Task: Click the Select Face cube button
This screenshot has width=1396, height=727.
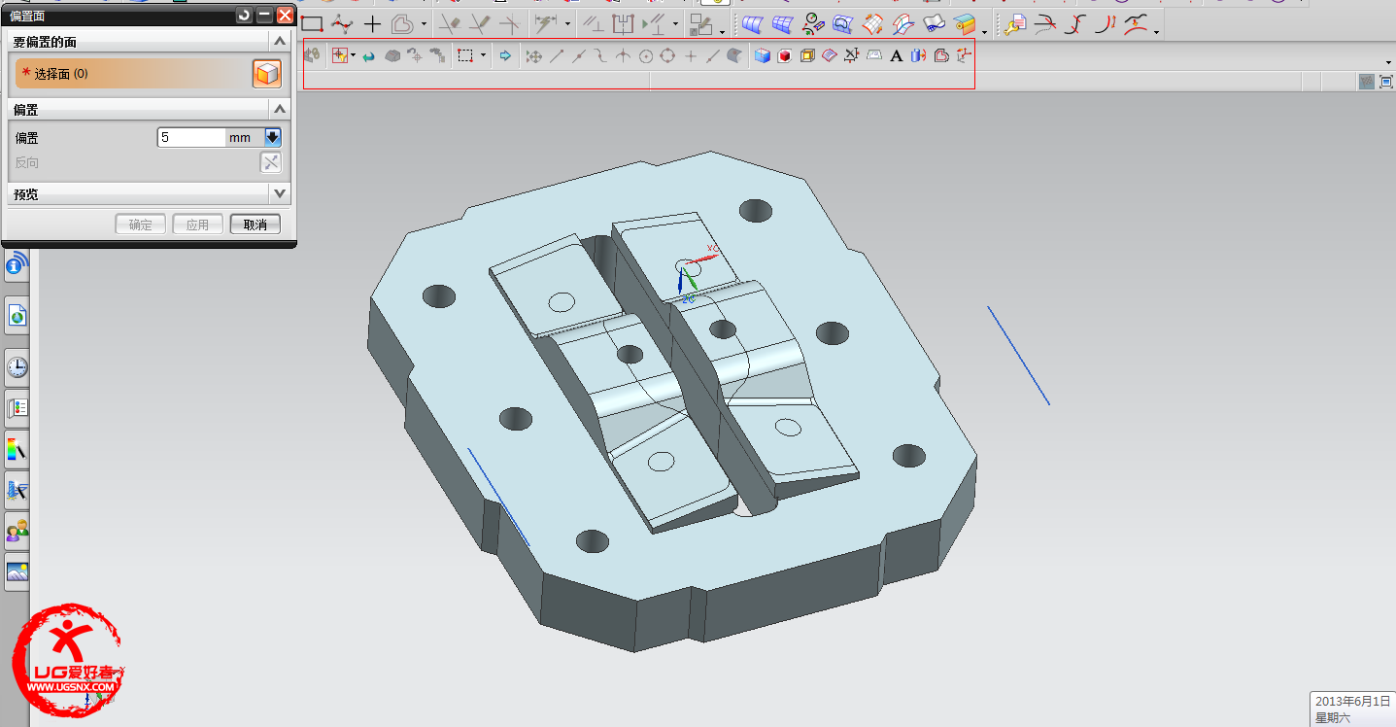Action: [267, 73]
